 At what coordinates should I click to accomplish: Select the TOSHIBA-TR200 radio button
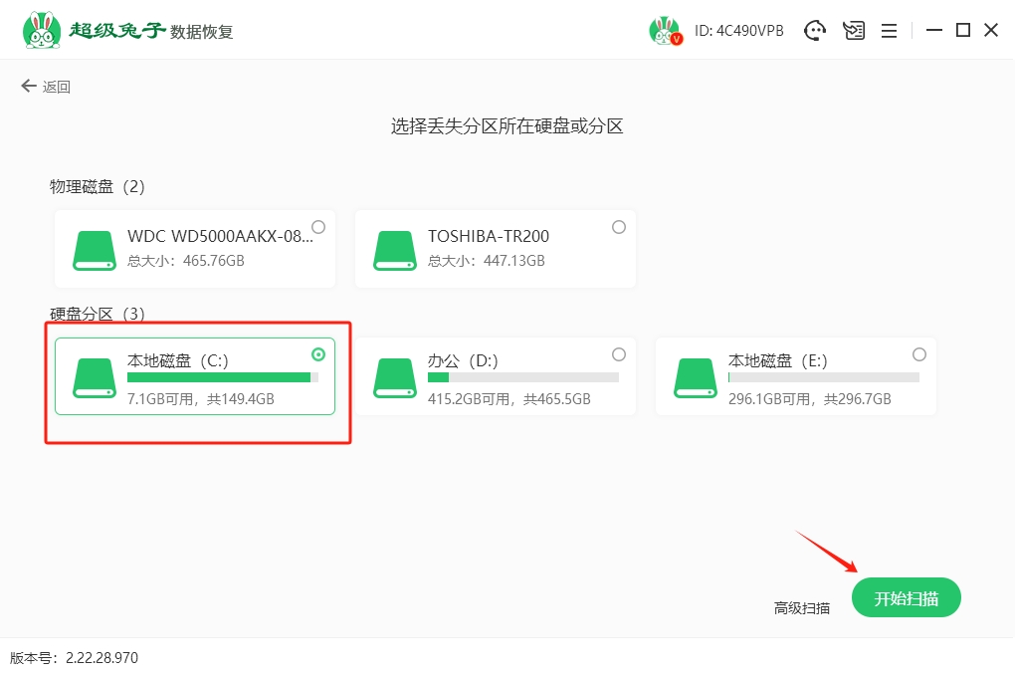tap(619, 227)
